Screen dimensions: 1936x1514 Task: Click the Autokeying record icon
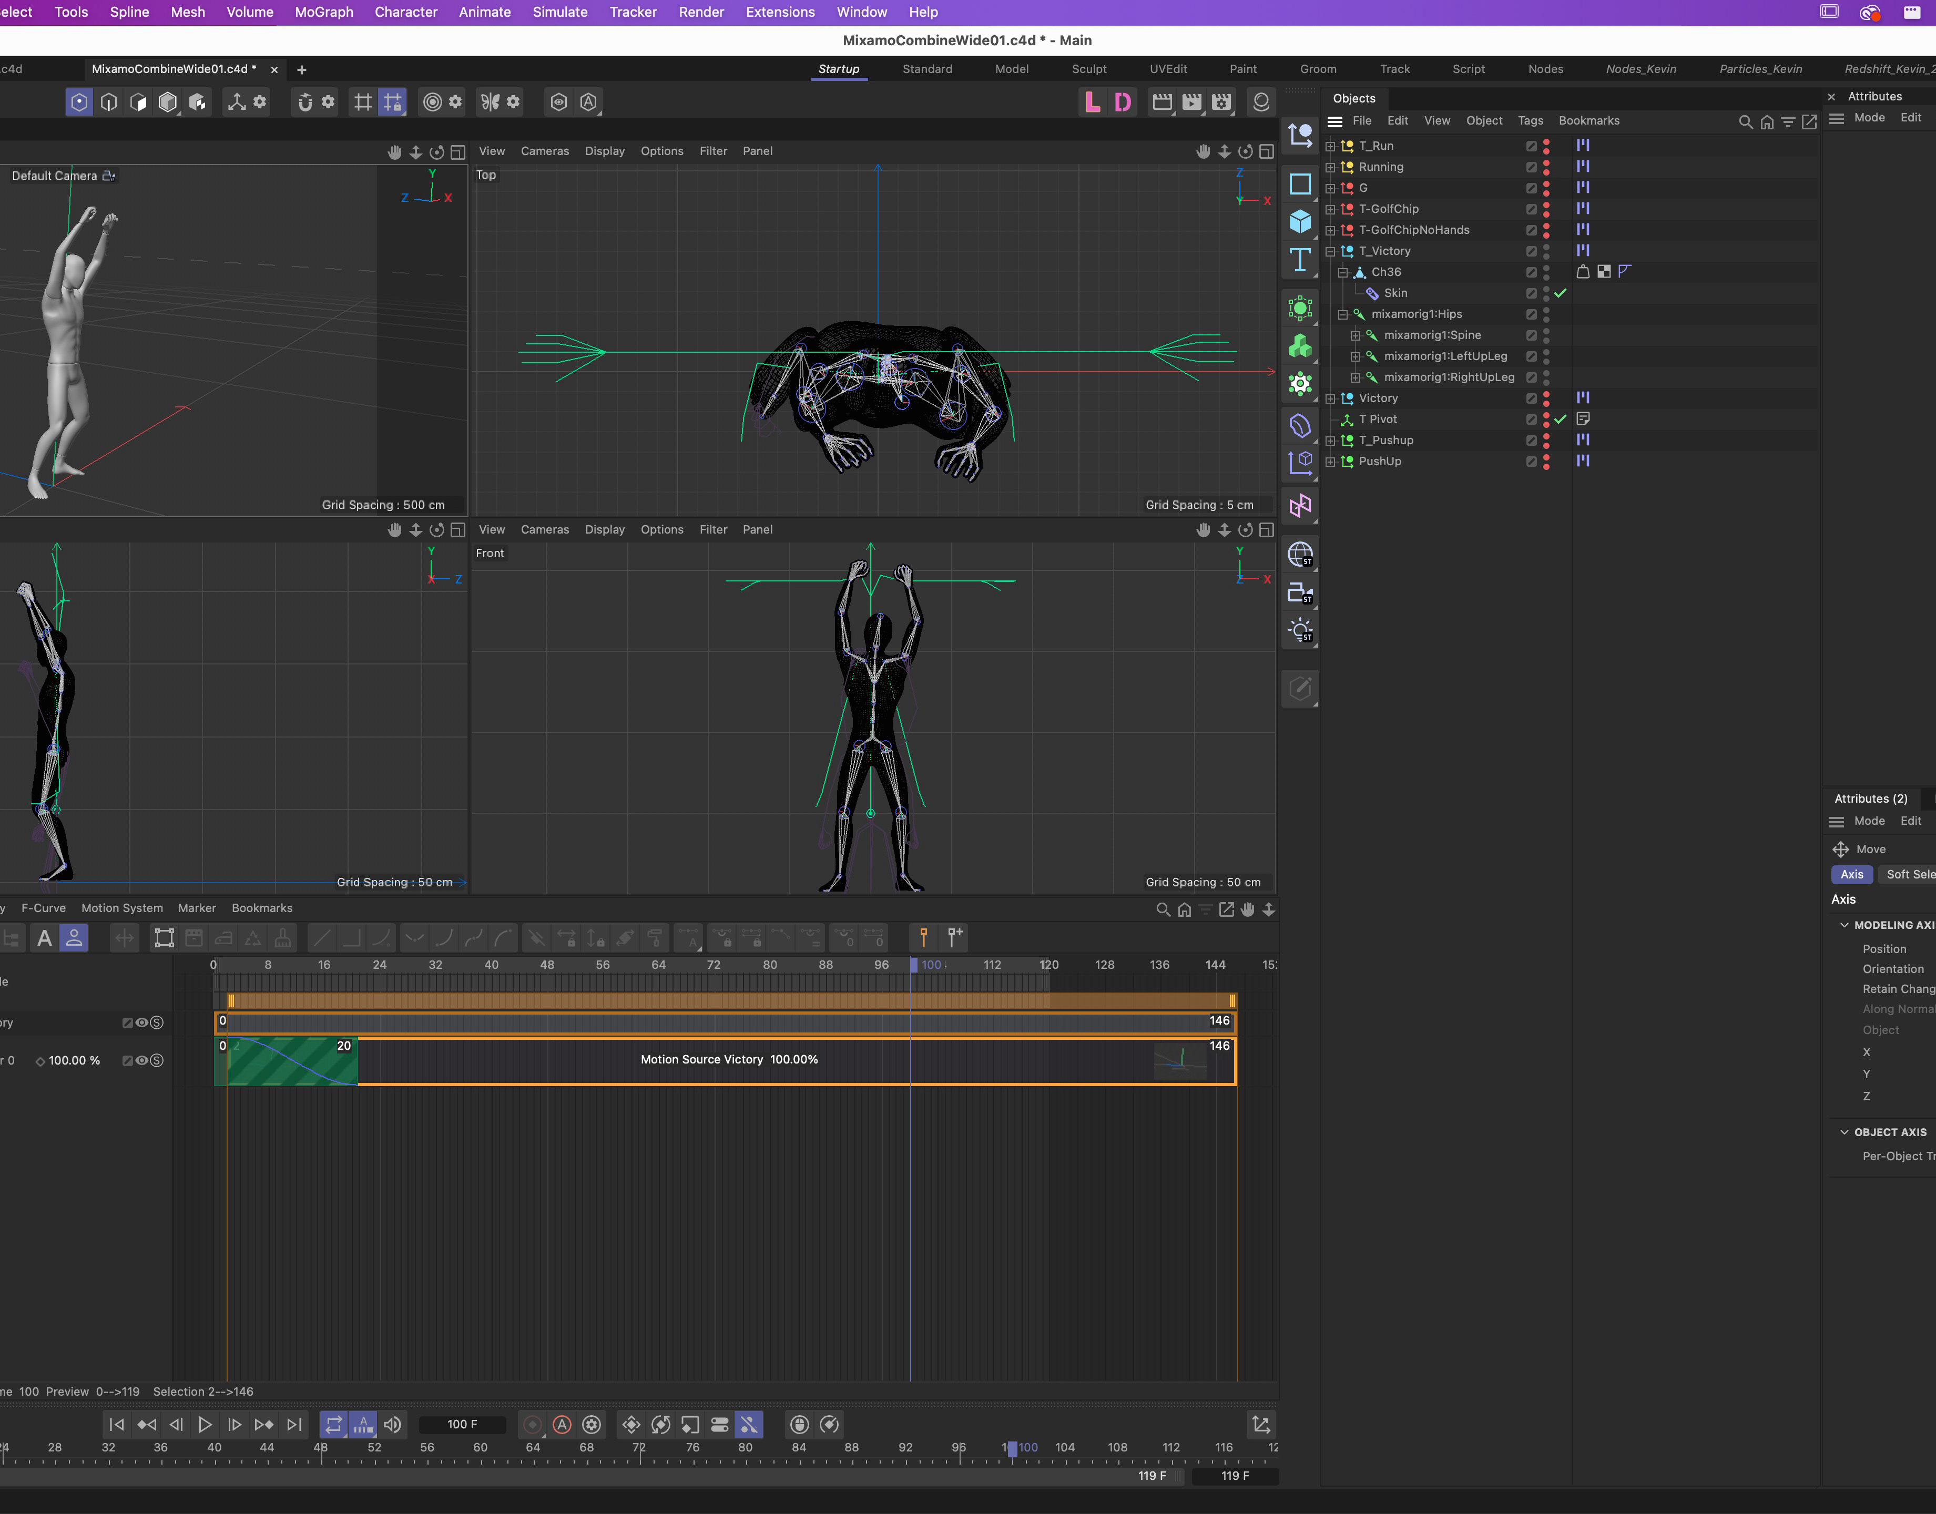coord(562,1424)
